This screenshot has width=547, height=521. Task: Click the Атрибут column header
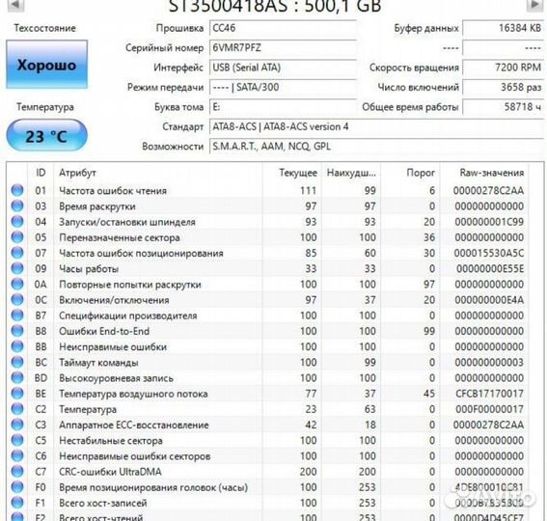click(157, 173)
